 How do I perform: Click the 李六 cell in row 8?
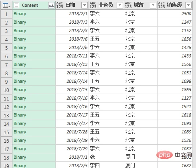coord(106,73)
